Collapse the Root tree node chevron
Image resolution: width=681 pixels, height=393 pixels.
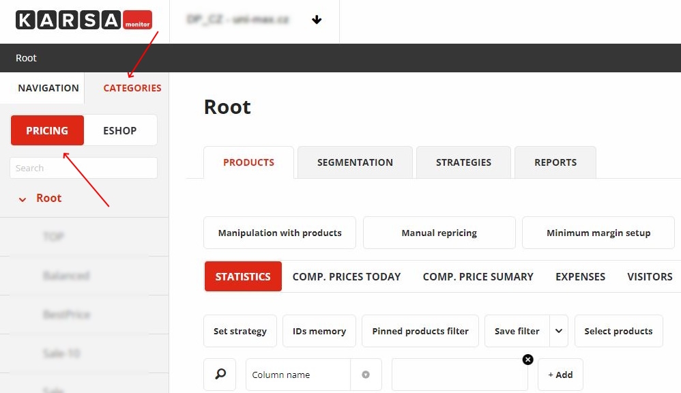23,199
